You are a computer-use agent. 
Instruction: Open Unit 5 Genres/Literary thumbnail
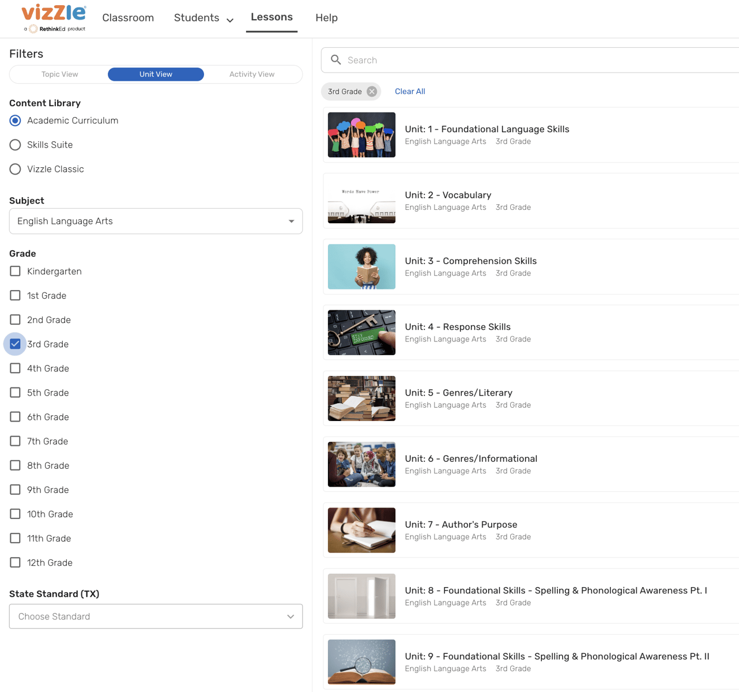point(361,398)
